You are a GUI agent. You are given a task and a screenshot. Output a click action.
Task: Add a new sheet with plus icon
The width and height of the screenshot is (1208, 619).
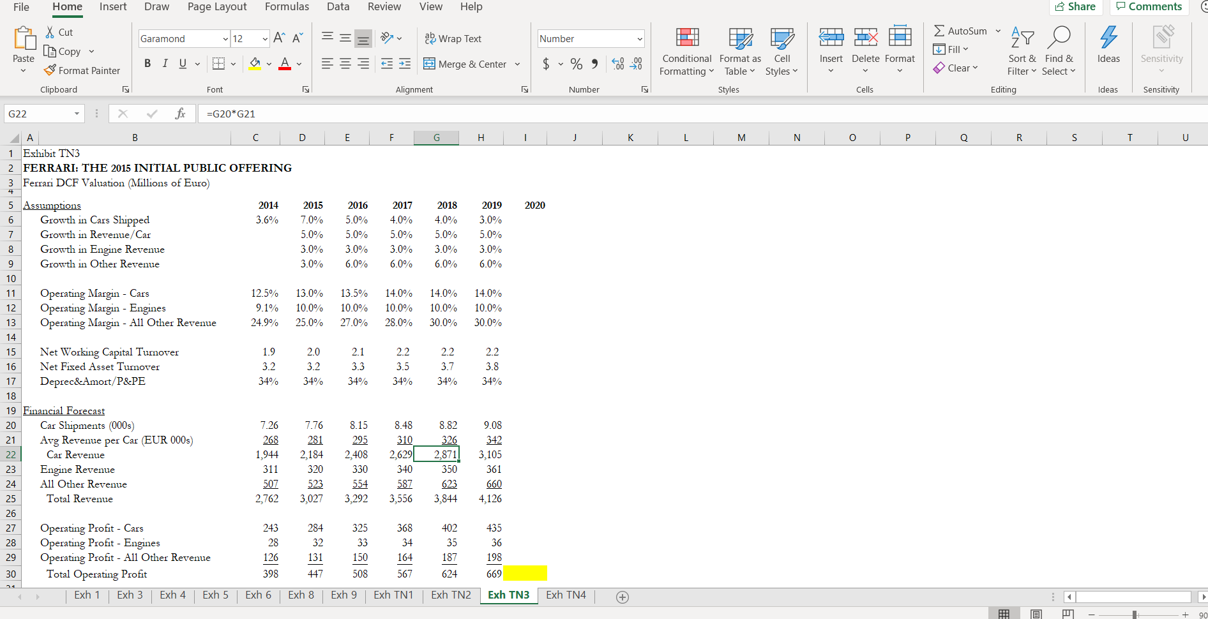pos(623,597)
